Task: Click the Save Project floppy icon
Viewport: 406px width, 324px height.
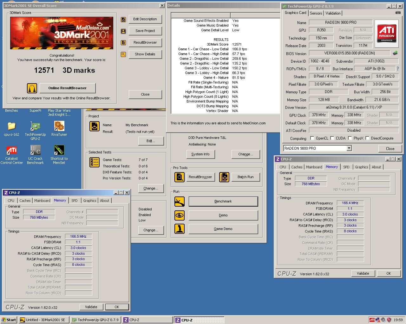Action: (123, 31)
